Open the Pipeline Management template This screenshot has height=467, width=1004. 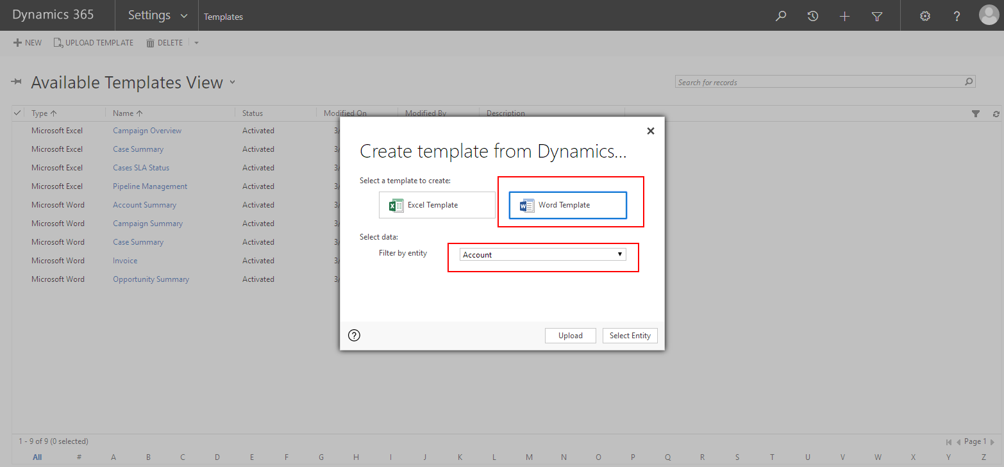click(x=150, y=186)
